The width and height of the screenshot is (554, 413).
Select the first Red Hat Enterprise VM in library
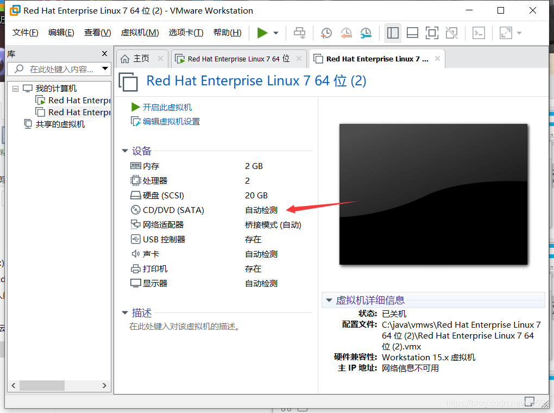pyautogui.click(x=73, y=101)
